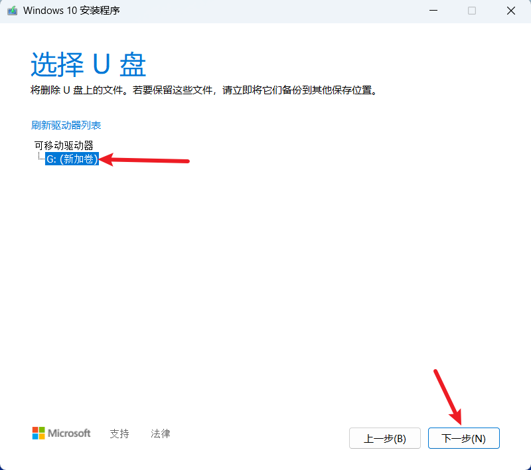Close the Windows 10 setup window

[x=510, y=11]
